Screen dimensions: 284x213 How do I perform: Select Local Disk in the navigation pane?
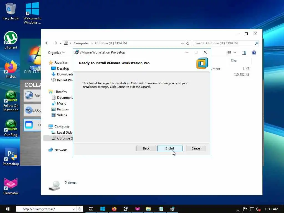click(62, 132)
